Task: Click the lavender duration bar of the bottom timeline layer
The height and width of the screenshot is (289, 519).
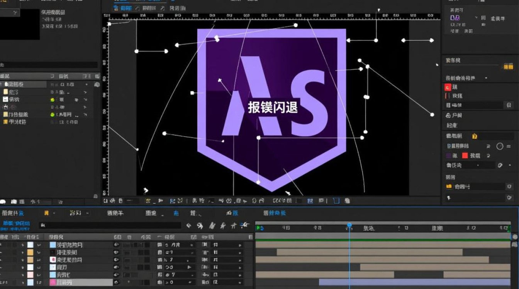Action: point(415,282)
